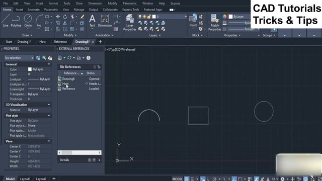Activate the Move tool
Viewport: 322px width, 181px height.
tap(58, 17)
